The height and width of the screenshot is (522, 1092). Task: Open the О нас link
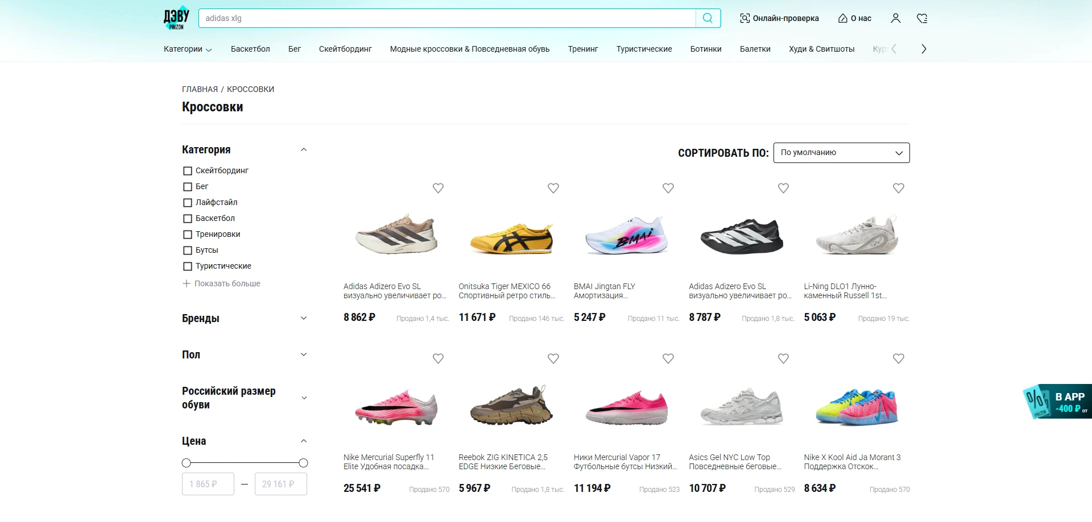click(x=855, y=18)
